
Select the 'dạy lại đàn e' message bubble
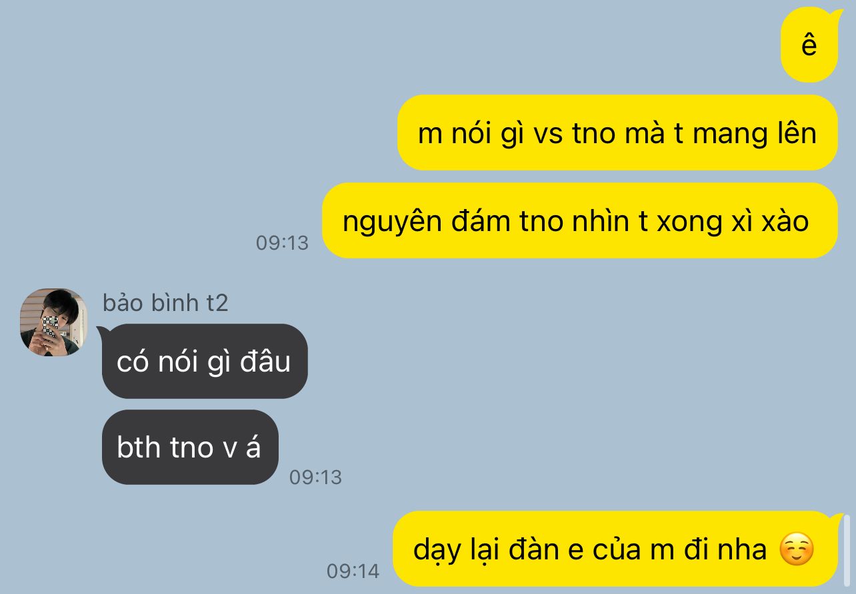point(615,549)
